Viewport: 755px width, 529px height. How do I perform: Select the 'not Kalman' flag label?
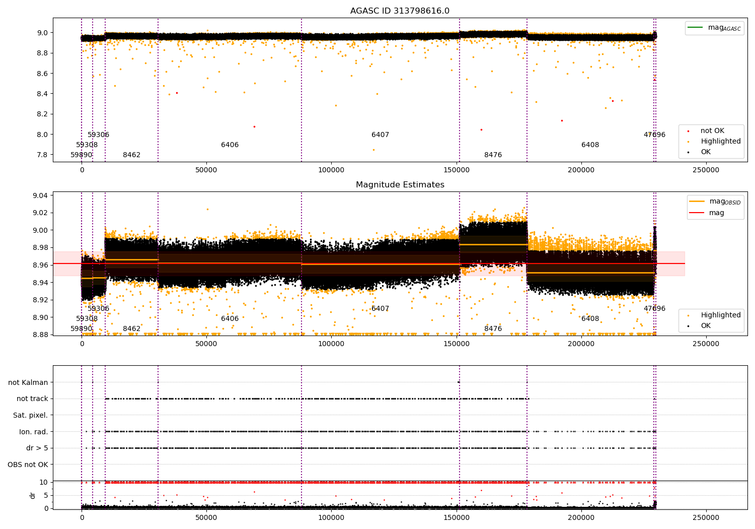point(28,383)
